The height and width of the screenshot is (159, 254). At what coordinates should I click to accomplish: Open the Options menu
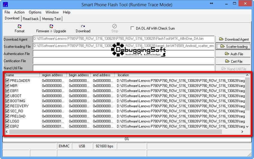(35, 12)
